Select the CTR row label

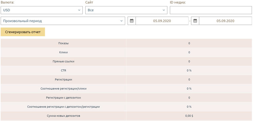click(x=63, y=71)
